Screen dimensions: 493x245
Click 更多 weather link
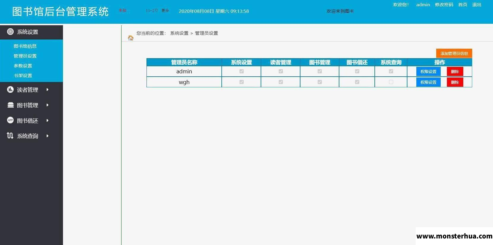point(165,10)
